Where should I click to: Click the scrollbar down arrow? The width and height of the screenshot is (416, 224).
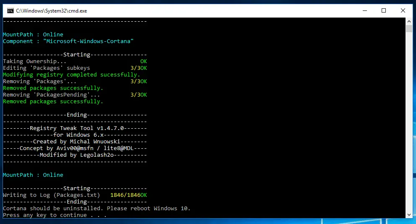[409, 215]
